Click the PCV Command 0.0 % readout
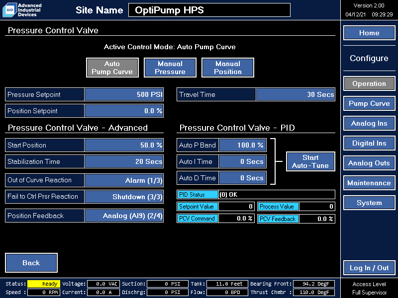This screenshot has width=398, height=298. point(237,219)
